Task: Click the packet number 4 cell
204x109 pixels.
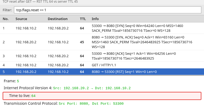Action: pos(4,65)
